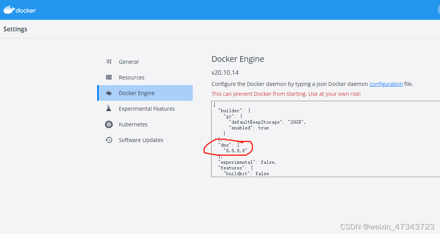Select the Experimental Features flask icon
This screenshot has height=234, width=440.
109,108
